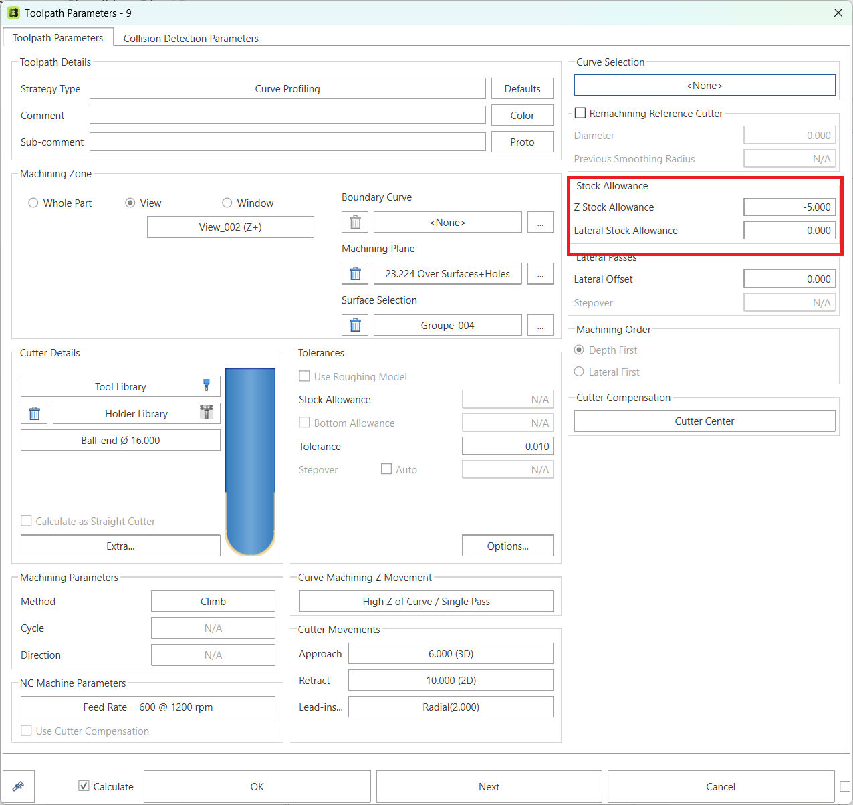853x805 pixels.
Task: Click the Color button
Action: tap(523, 115)
